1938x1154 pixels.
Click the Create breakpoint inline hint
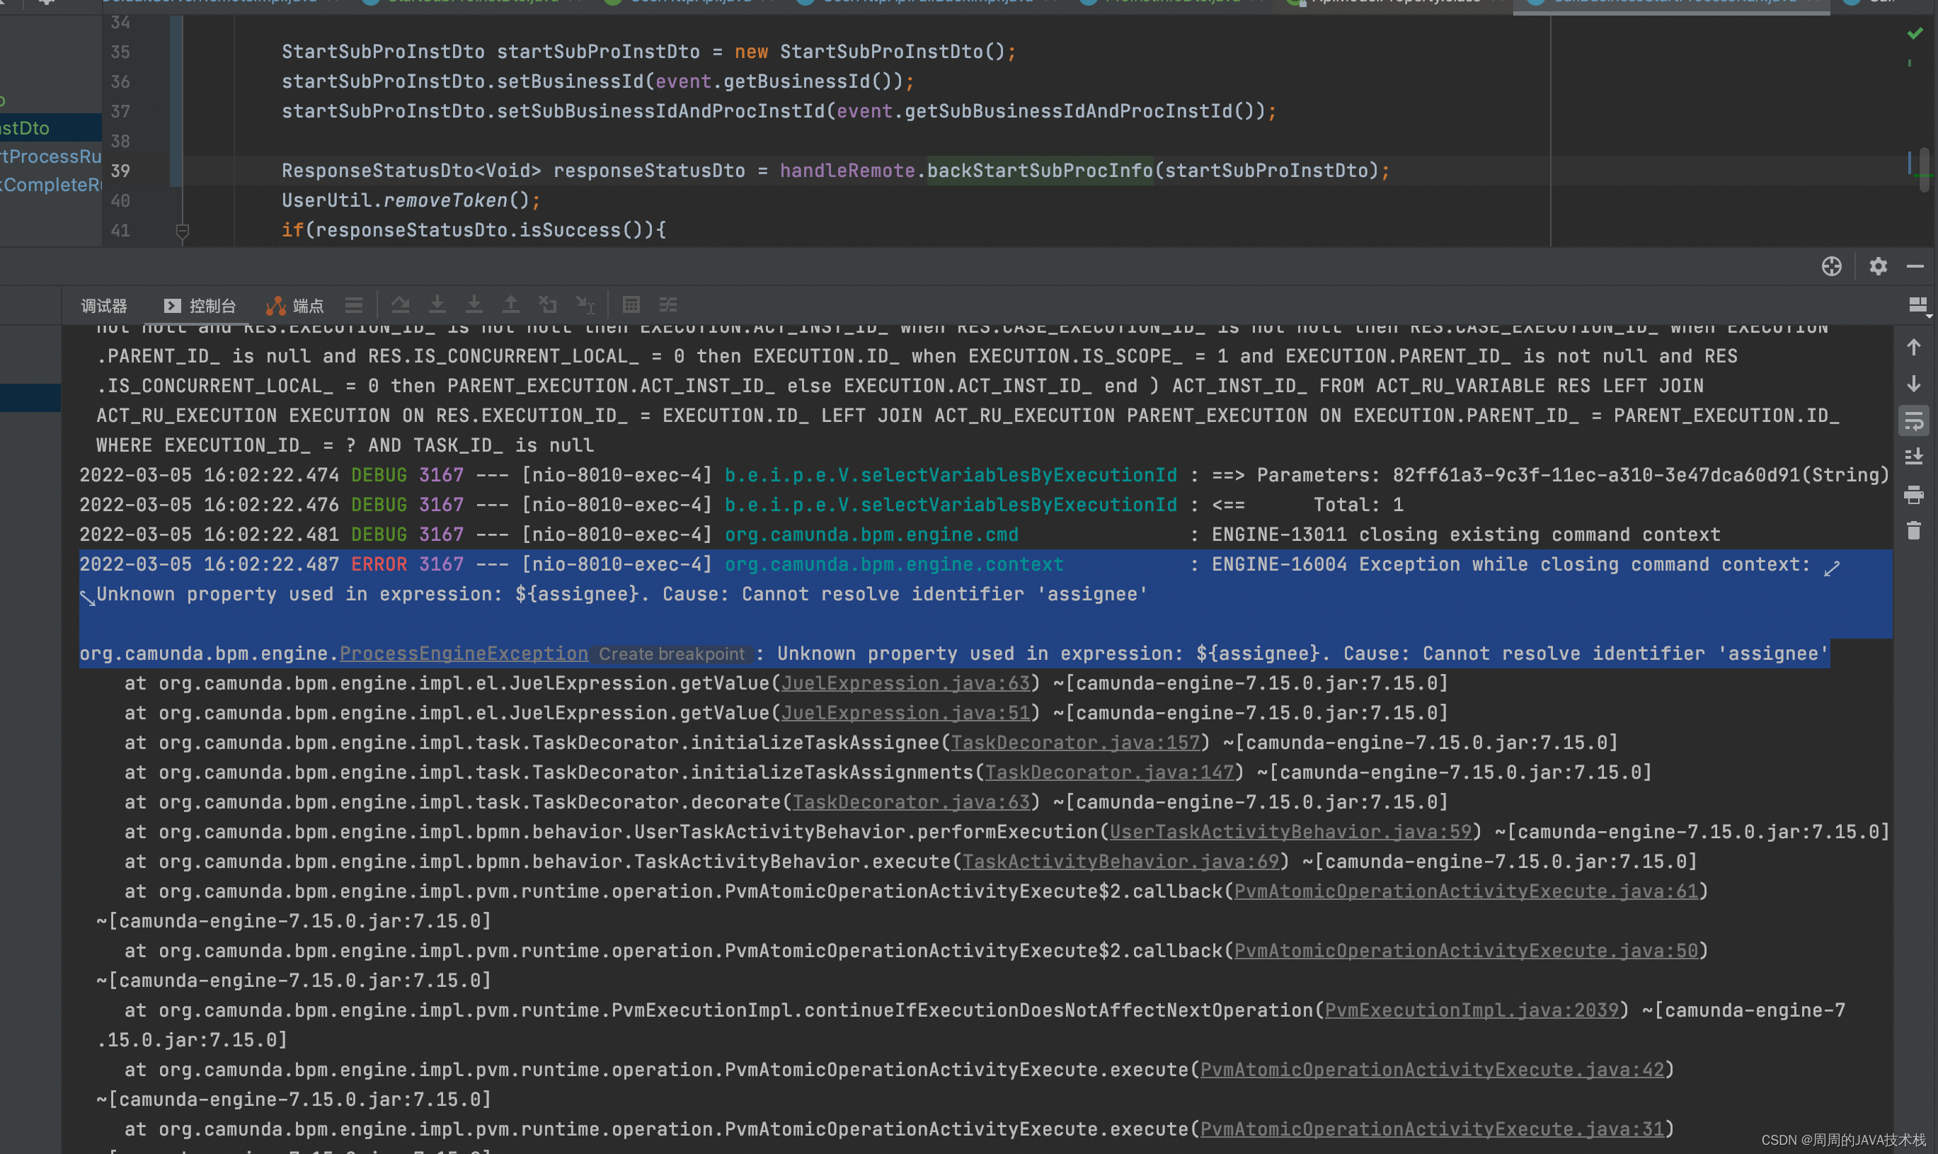671,654
